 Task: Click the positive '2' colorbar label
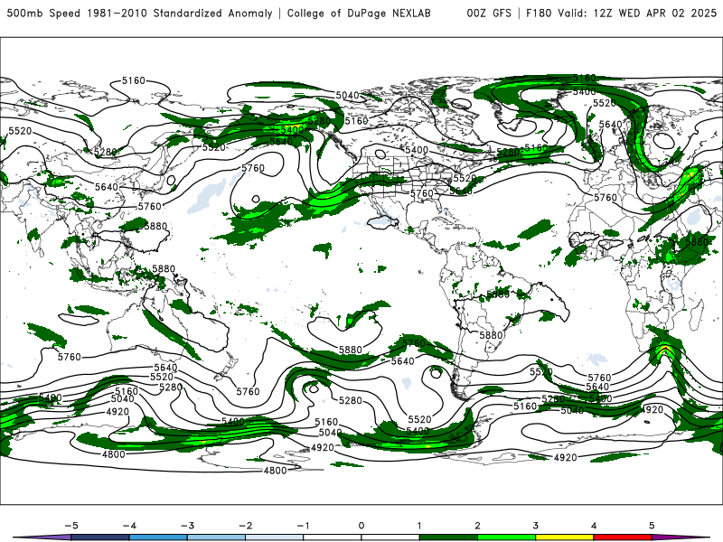click(477, 526)
